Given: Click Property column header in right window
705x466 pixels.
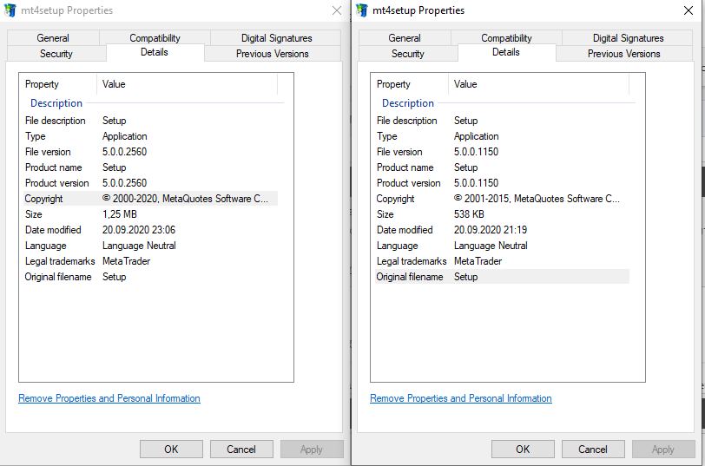Looking at the screenshot, I should tap(410, 84).
